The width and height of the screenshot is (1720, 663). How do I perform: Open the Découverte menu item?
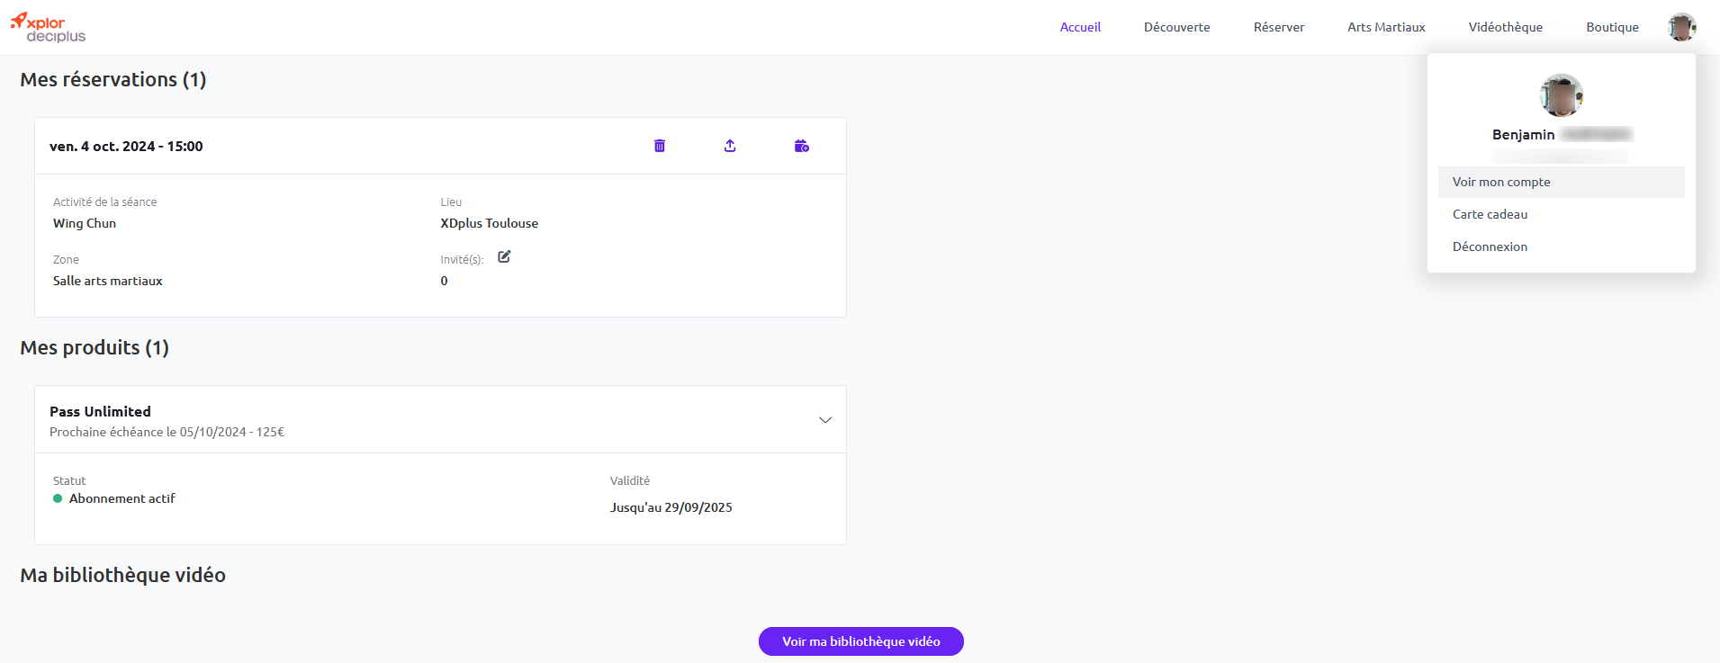tap(1176, 27)
